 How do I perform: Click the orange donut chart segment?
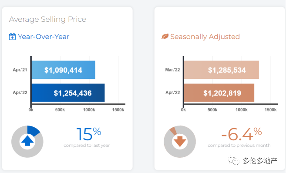click(x=173, y=131)
